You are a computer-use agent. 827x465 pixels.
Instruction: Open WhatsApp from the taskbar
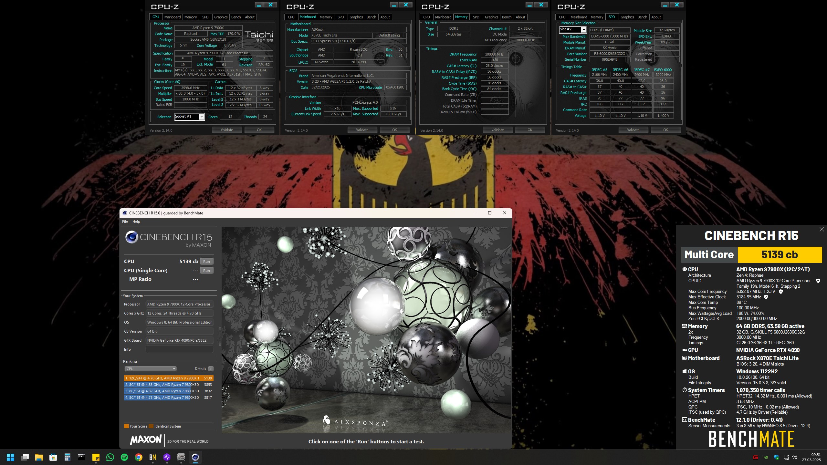click(x=110, y=457)
